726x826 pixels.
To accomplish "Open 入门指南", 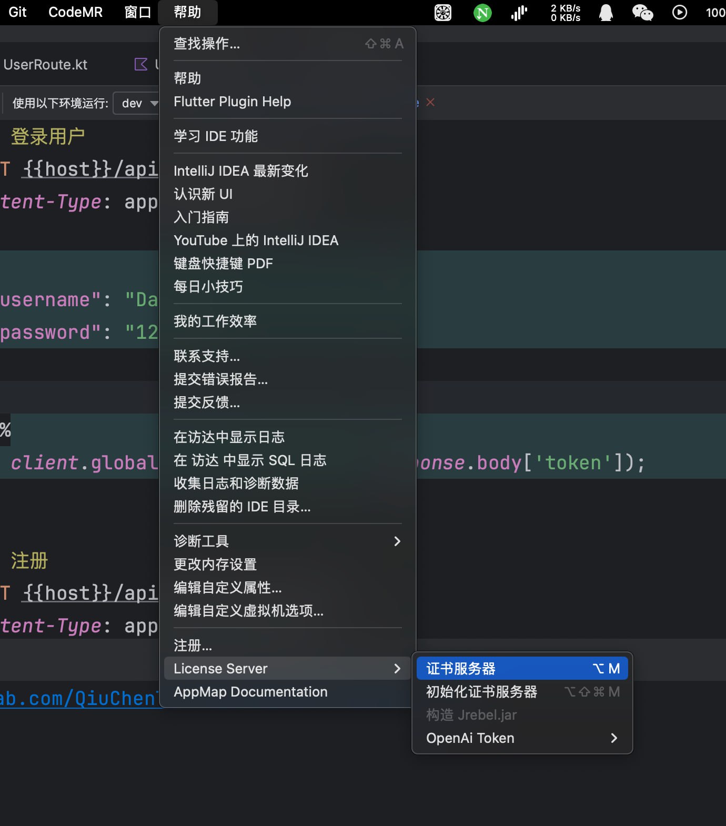I will pos(288,217).
